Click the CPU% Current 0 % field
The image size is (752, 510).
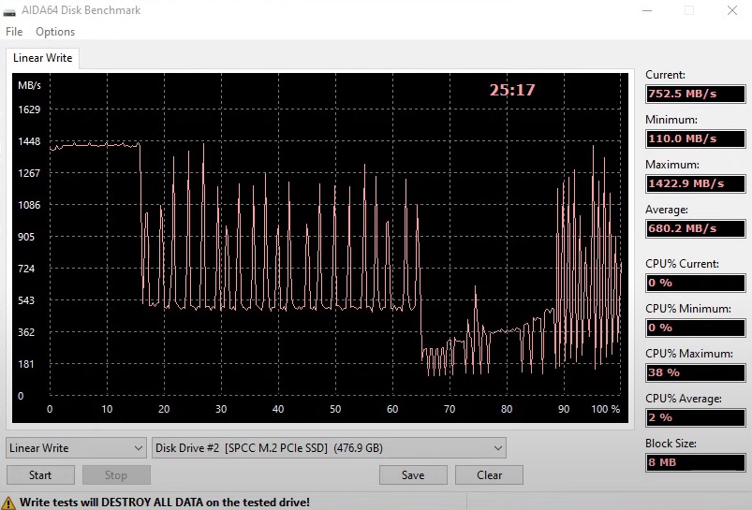pyautogui.click(x=696, y=283)
